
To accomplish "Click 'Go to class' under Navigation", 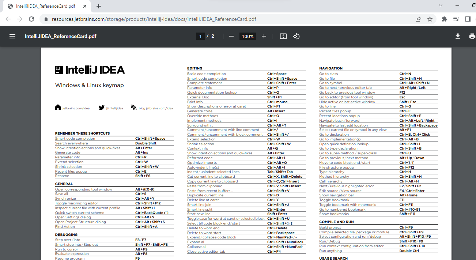I will coord(329,74).
